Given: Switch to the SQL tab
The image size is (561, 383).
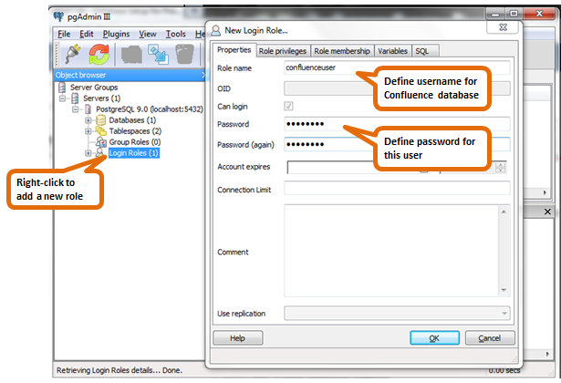Looking at the screenshot, I should (425, 51).
